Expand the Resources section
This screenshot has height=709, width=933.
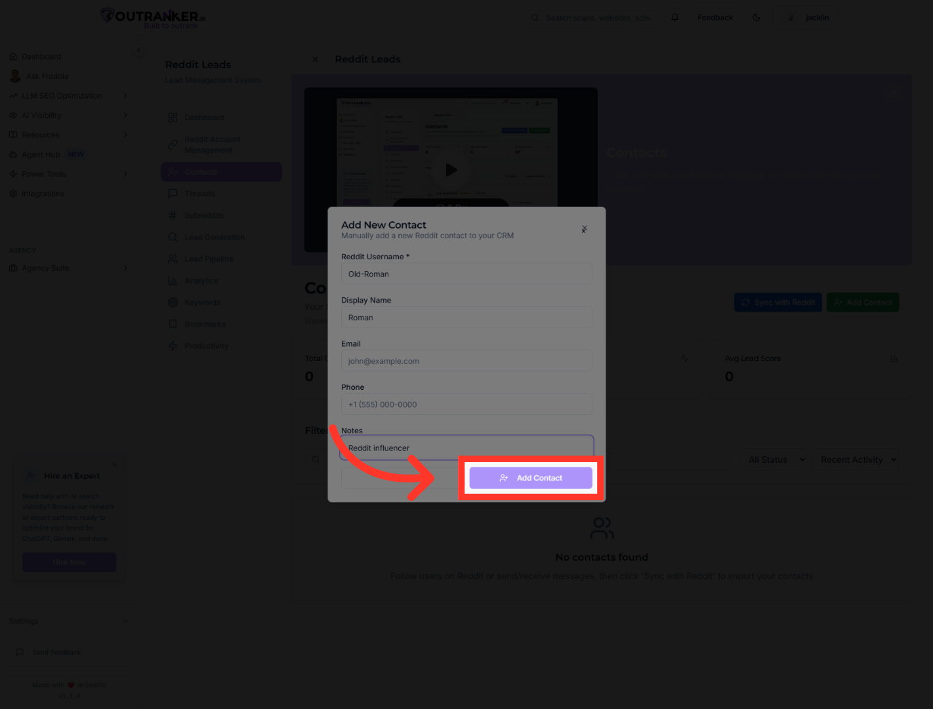tap(69, 135)
